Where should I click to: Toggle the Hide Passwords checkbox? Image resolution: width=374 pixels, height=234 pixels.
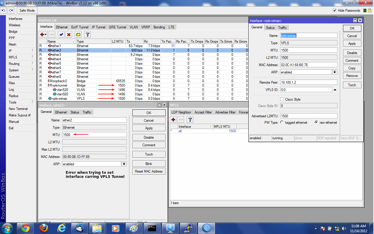(335, 11)
